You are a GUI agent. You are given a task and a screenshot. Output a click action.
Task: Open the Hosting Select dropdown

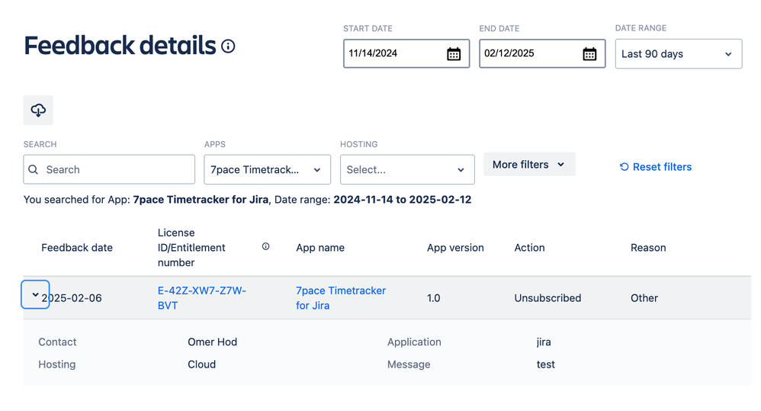click(x=407, y=169)
